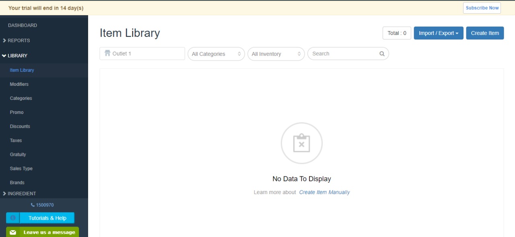The image size is (515, 237).
Task: Open Discounts in the sidebar
Action: tap(20, 126)
